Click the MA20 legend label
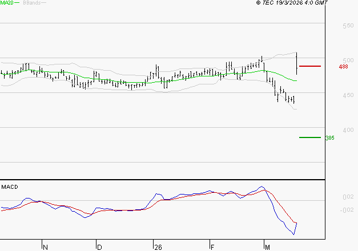Viewport: 358px width, 251px height. coord(7,3)
